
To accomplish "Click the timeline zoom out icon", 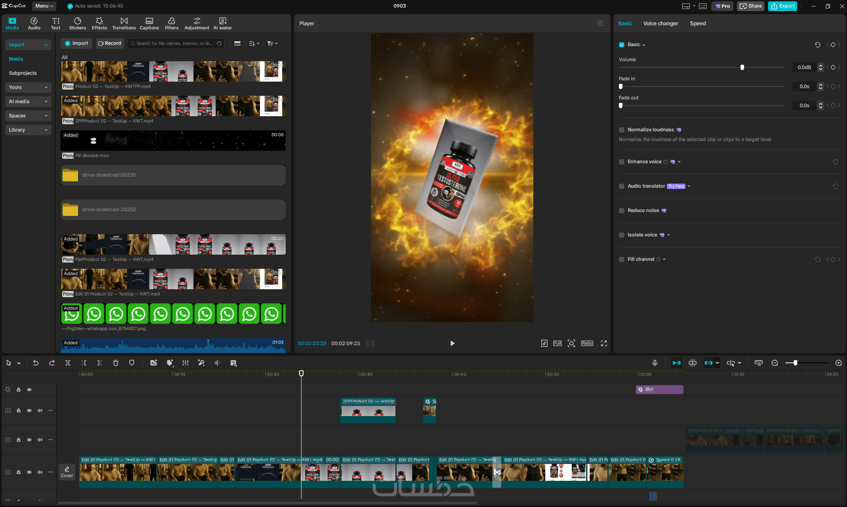I will [775, 363].
